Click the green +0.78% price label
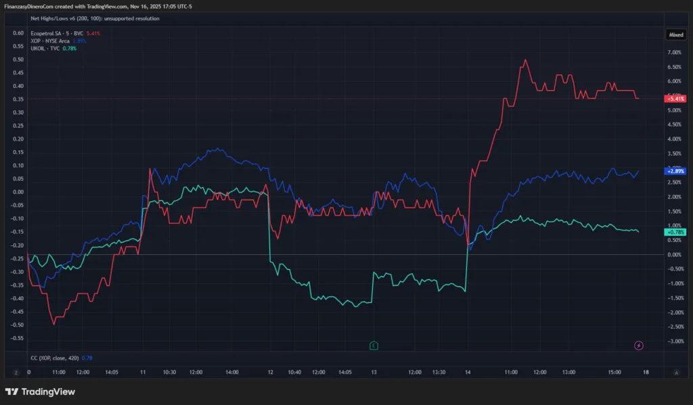This screenshot has height=405, width=693. (675, 232)
